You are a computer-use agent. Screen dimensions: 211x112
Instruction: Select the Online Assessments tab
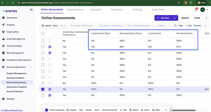click(52, 9)
